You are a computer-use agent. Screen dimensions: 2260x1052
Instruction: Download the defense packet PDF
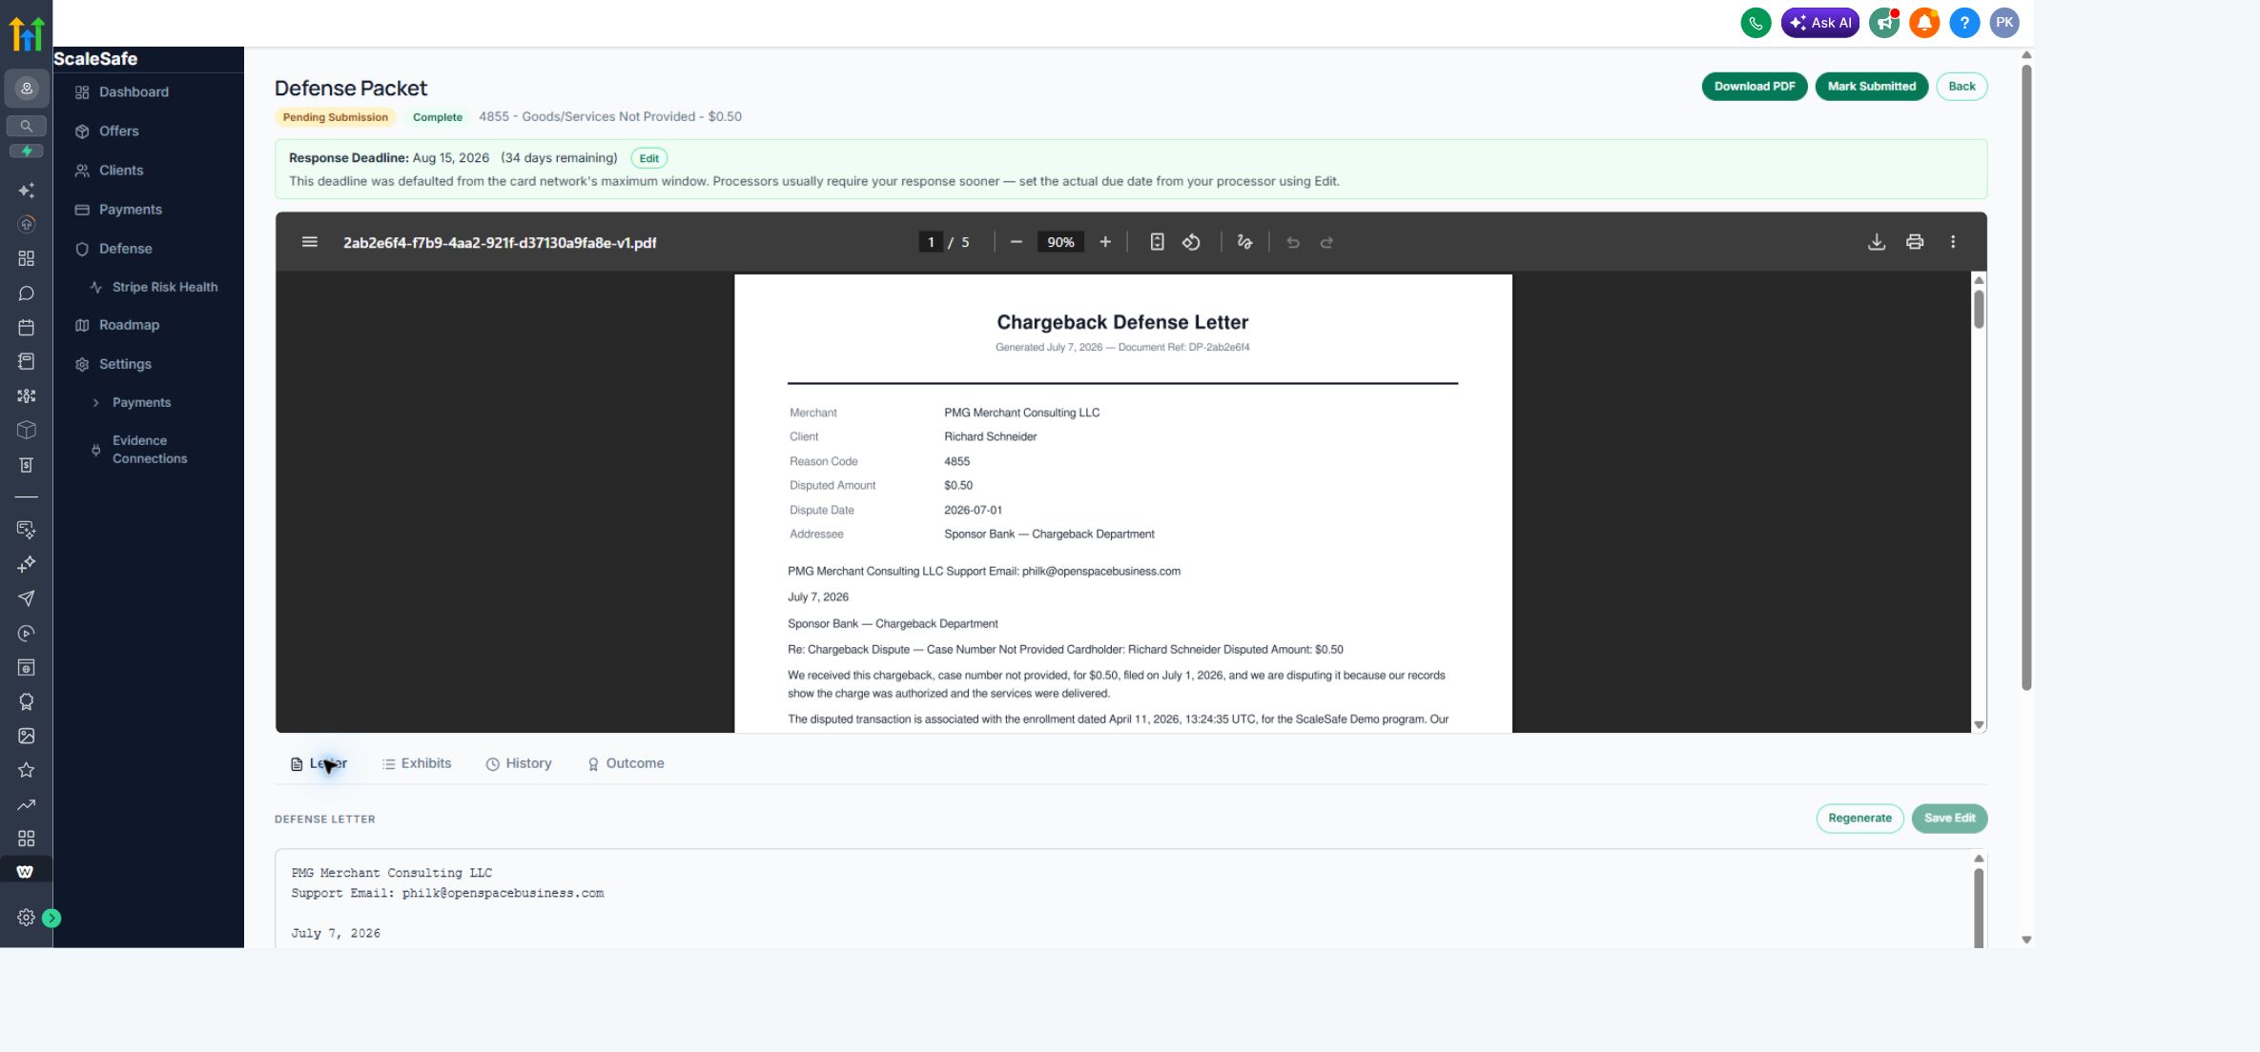[1755, 87]
